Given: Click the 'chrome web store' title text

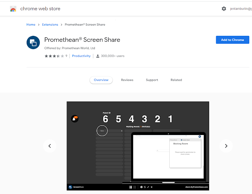Looking at the screenshot, I should click(40, 9).
